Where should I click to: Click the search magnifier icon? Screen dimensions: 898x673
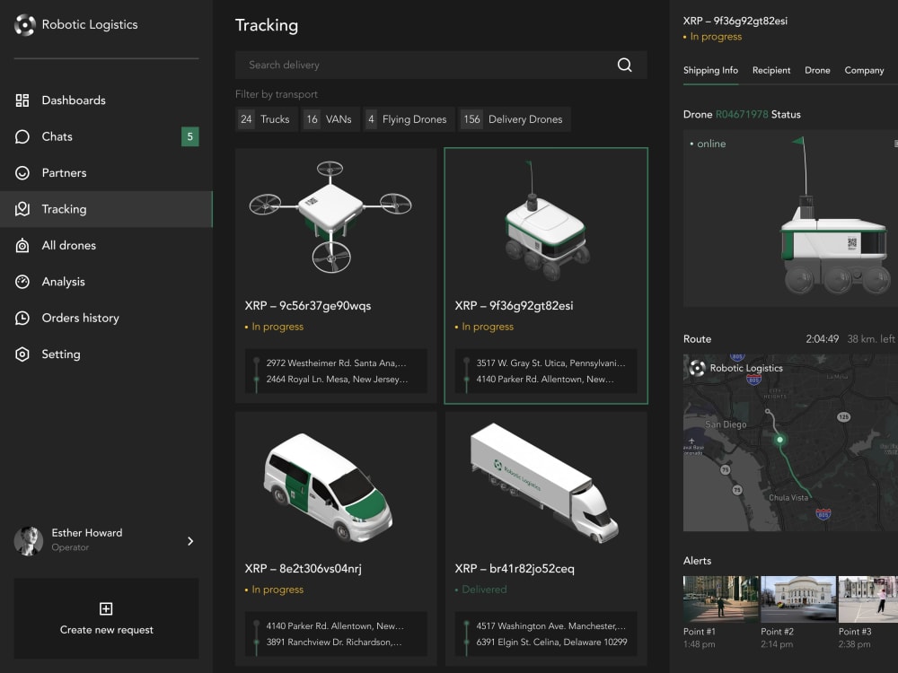(x=624, y=65)
